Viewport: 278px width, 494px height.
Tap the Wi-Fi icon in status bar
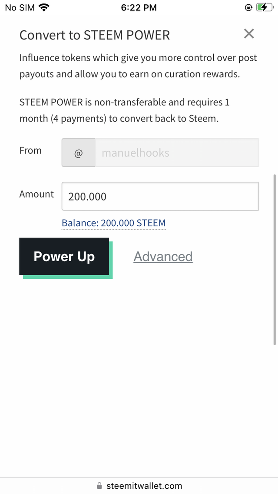[44, 7]
